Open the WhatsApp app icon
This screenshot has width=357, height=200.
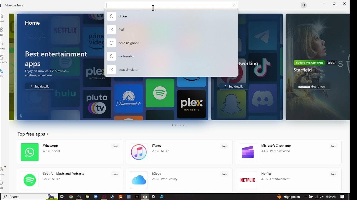[x=30, y=152]
